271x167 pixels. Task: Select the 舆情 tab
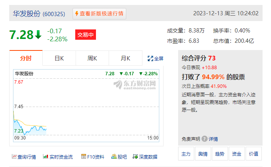203,154
